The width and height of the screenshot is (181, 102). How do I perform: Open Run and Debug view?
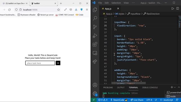[x=95, y=36]
